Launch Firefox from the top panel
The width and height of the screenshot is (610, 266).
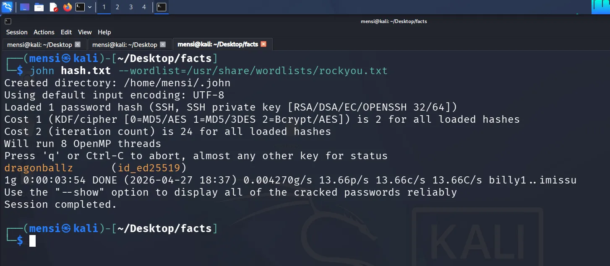click(67, 7)
